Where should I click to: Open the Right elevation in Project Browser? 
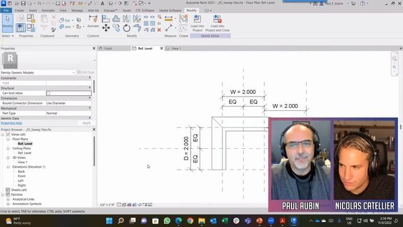[x=22, y=185]
